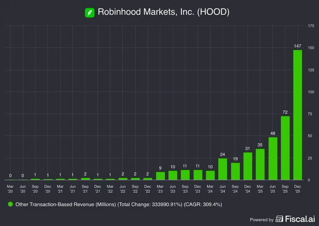Screen dimensions: 319x226
Task: Click the Jun '23 bar
Action: click(173, 175)
